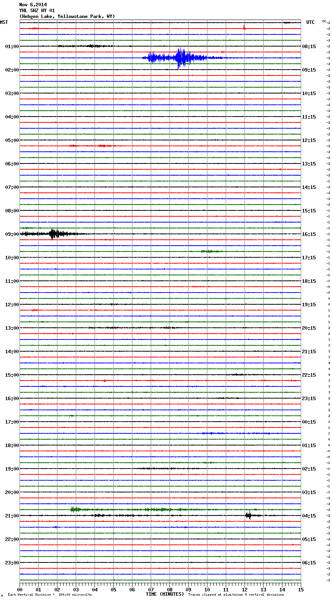Click the 04:15 UTC time label
This screenshot has height=600, width=332.
point(309,516)
